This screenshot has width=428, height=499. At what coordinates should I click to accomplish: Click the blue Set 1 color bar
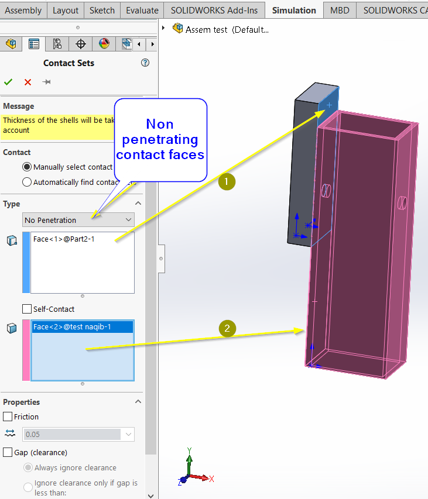(x=26, y=263)
